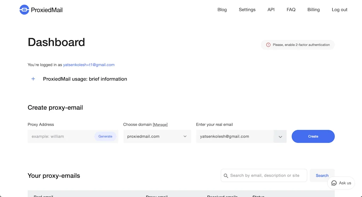Focus the 'Search by email, description or site' field
Screen dimensions: 362x197
point(264,176)
